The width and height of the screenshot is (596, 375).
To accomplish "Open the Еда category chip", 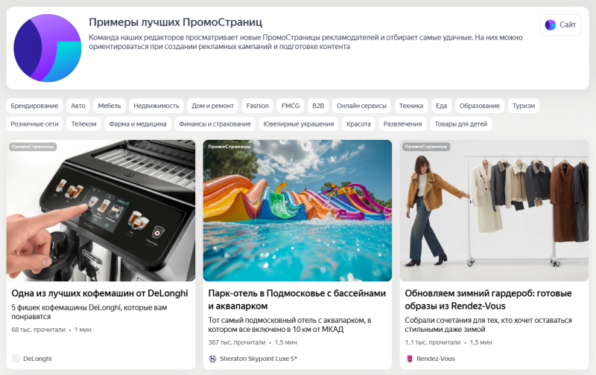I will pyautogui.click(x=441, y=106).
